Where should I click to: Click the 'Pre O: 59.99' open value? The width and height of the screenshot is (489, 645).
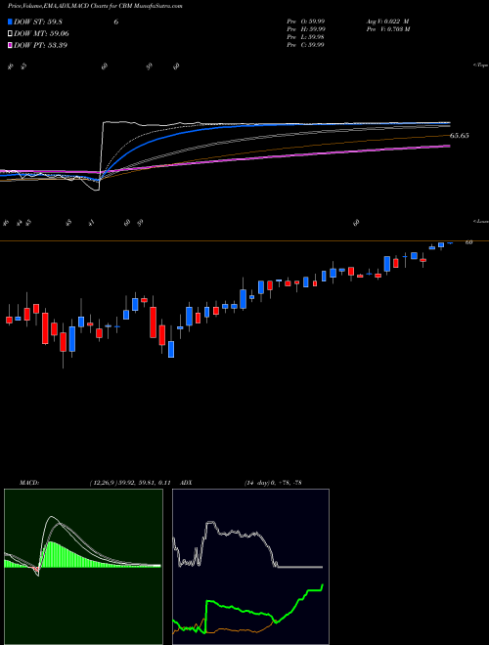pos(306,21)
